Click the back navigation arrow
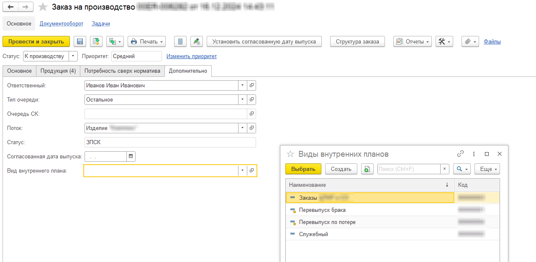 click(11, 7)
